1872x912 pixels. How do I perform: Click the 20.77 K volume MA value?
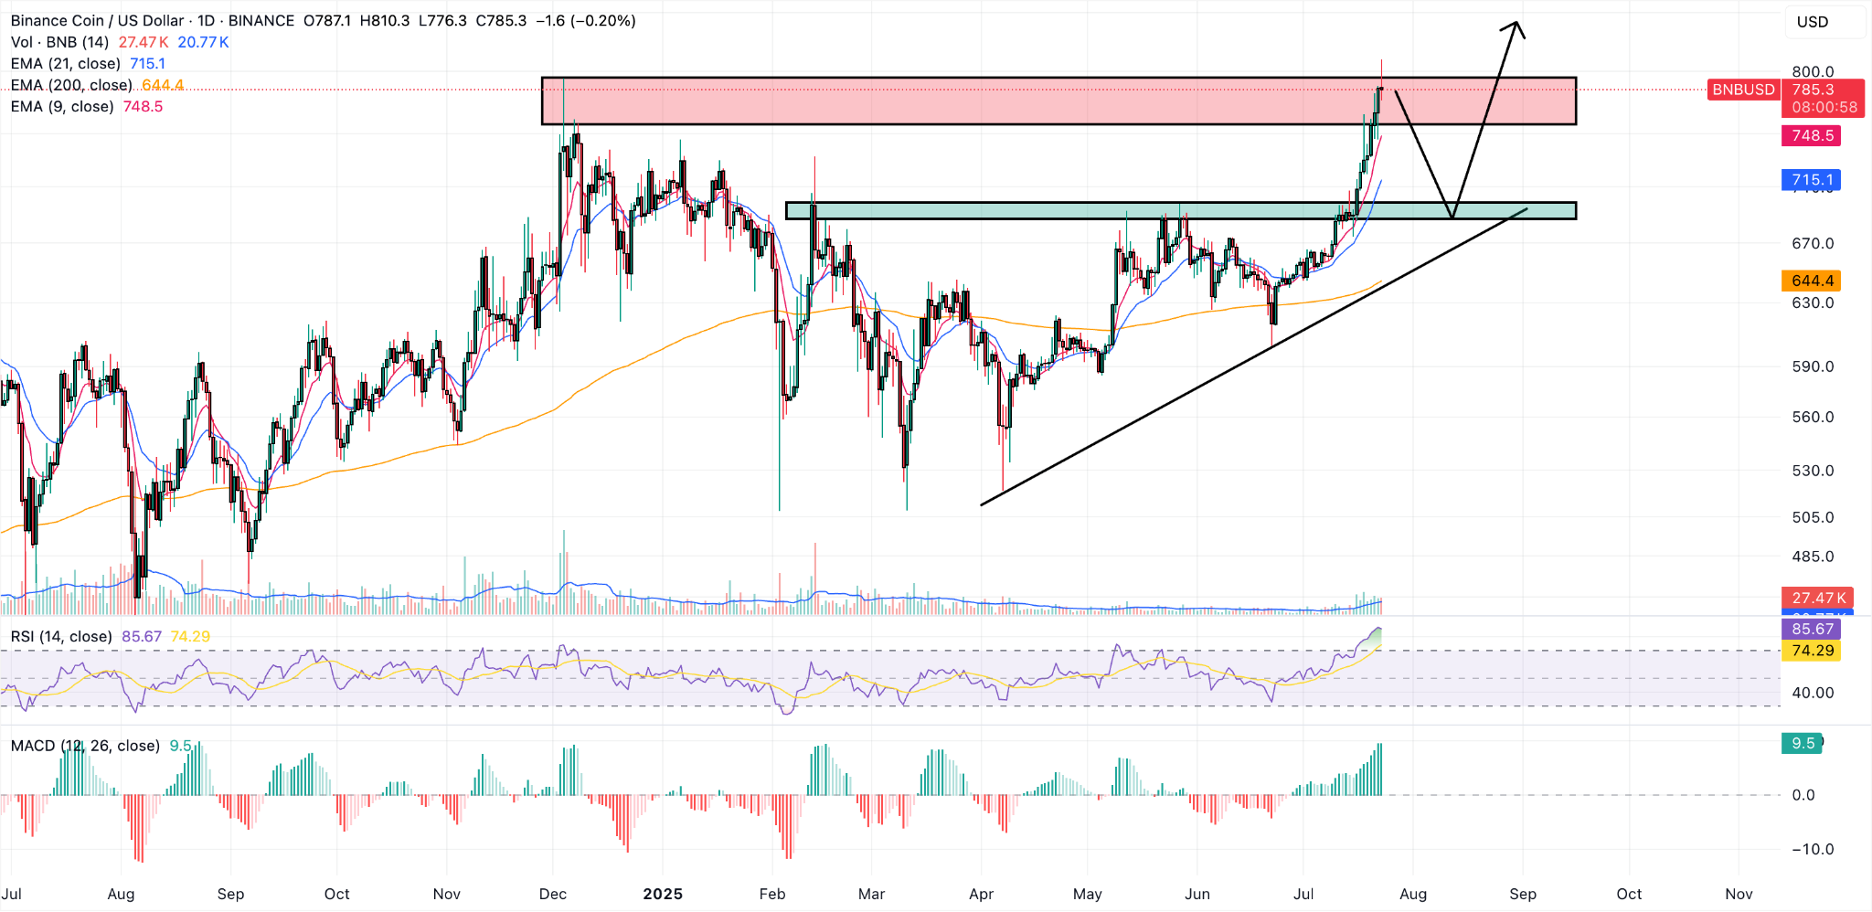click(203, 42)
